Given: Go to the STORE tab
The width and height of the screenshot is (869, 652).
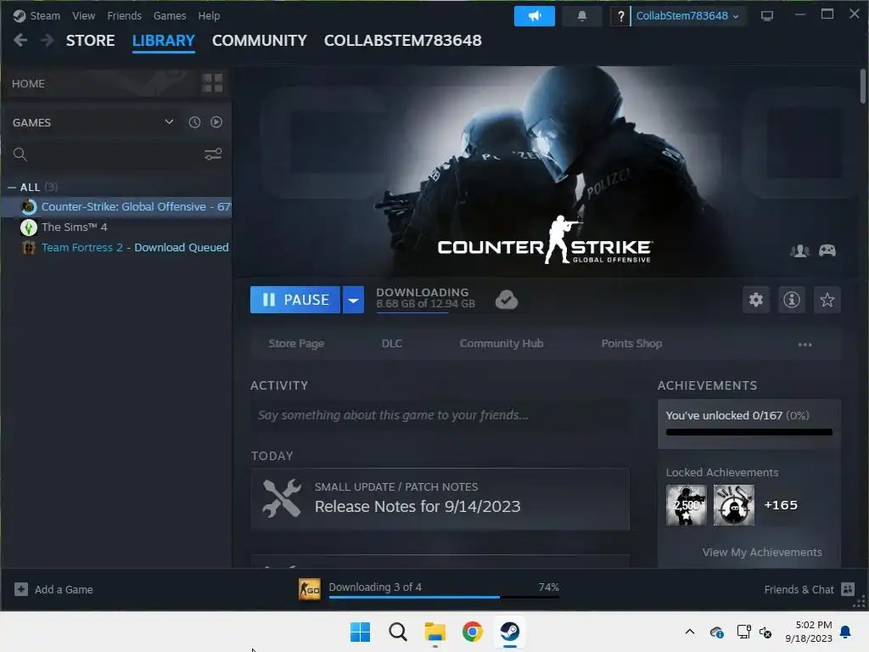Looking at the screenshot, I should click(x=90, y=41).
